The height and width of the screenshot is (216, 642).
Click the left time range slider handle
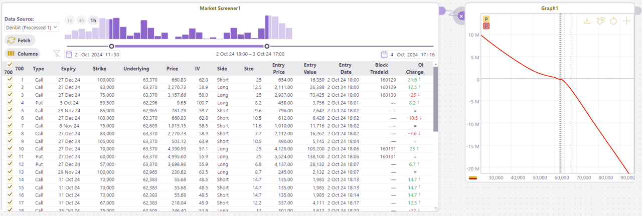coord(111,47)
